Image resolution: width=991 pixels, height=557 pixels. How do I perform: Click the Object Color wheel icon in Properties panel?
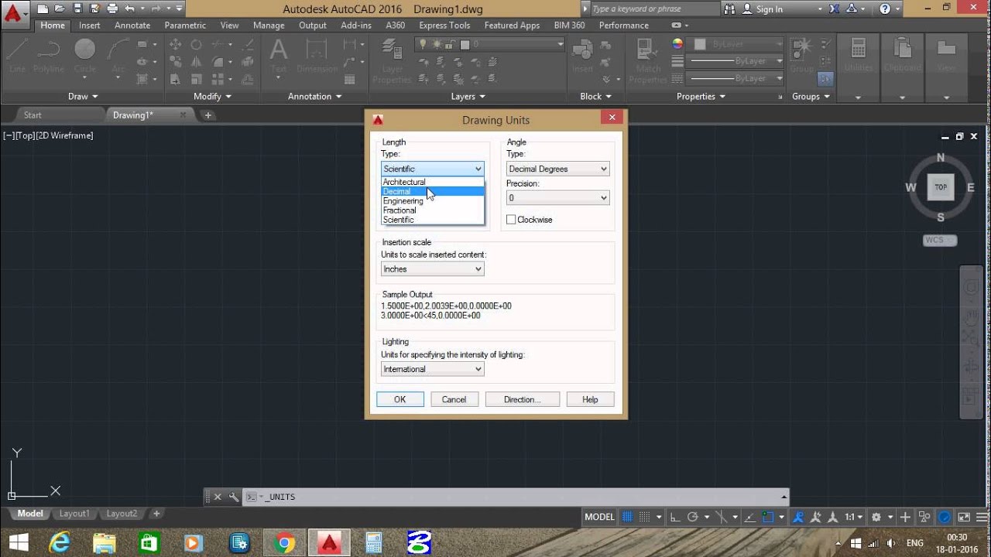click(x=677, y=44)
